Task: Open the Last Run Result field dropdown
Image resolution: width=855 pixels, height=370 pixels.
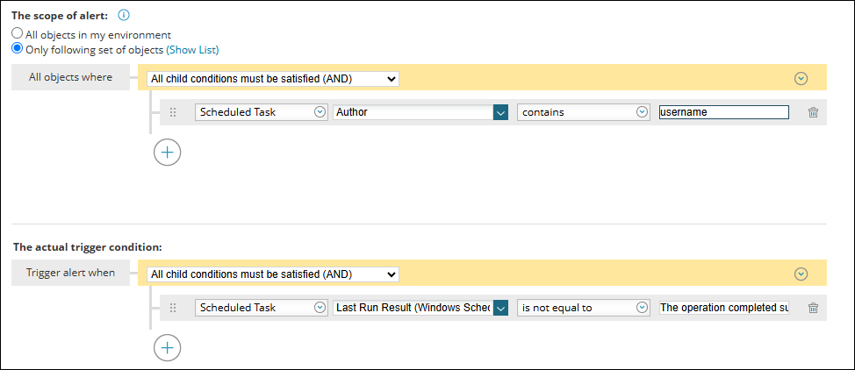Action: 500,308
